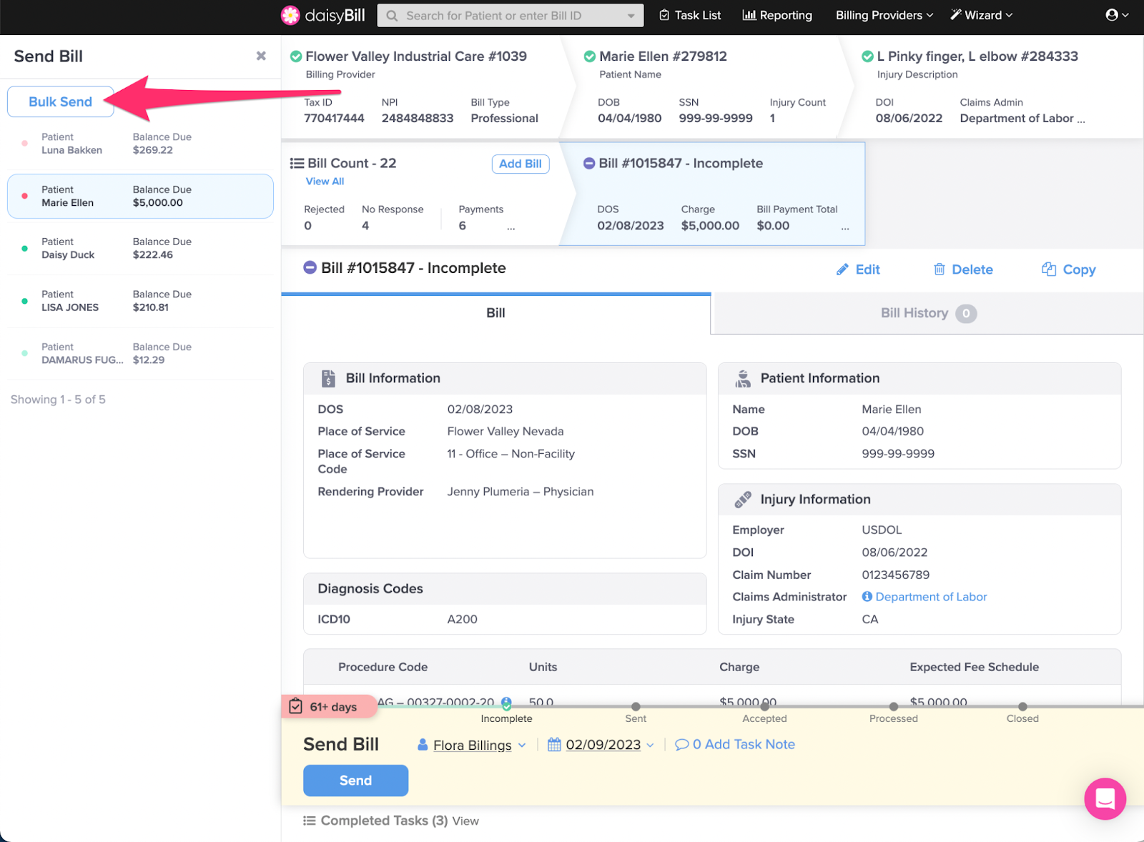This screenshot has width=1144, height=842.
Task: Click the Edit pencil icon
Action: [x=842, y=269]
